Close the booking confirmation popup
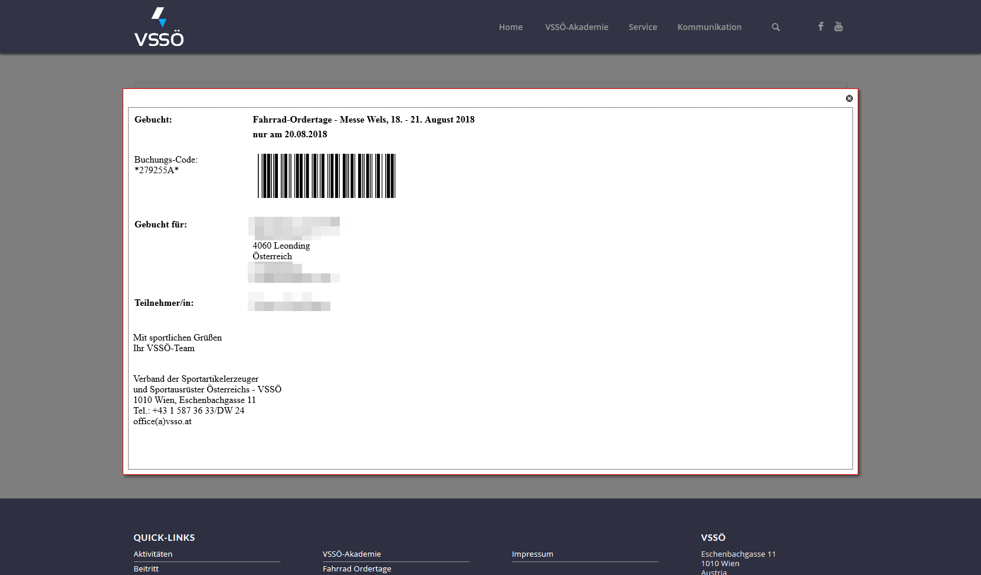Screen dimensions: 981x575 click(x=849, y=98)
